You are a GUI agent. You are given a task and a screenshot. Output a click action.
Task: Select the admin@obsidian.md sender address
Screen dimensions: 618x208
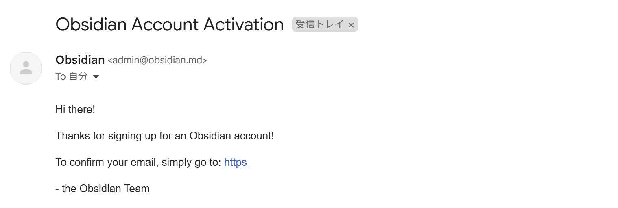pyautogui.click(x=157, y=60)
